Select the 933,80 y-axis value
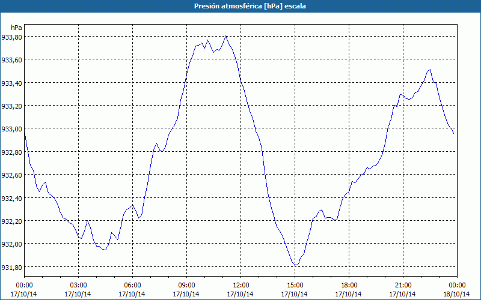 [x=11, y=37]
